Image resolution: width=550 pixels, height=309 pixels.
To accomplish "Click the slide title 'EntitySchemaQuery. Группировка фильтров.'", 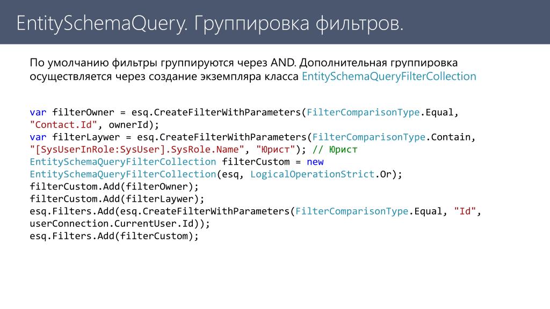I will click(x=210, y=24).
